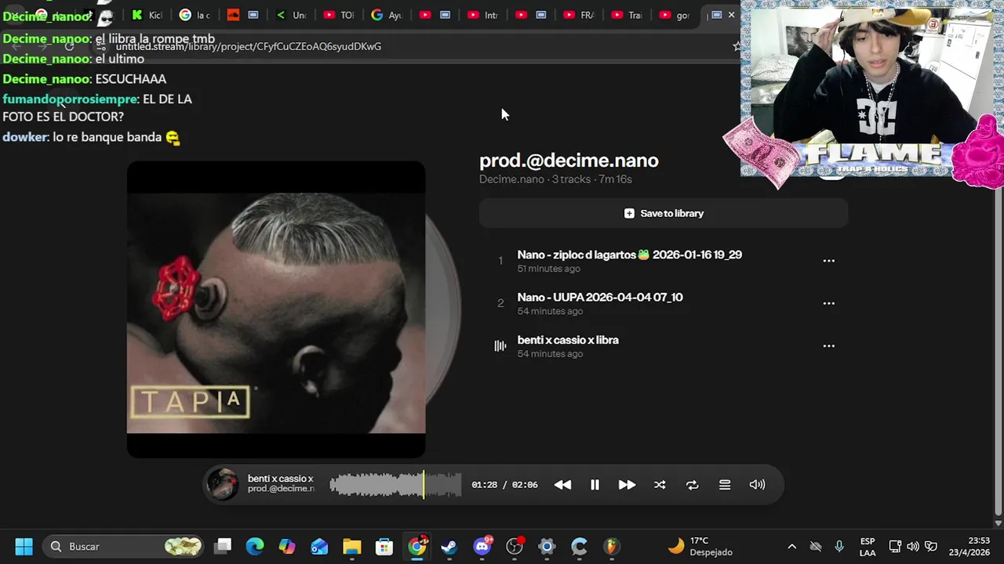Switch to the 'la c' Google tab
This screenshot has height=564, width=1004.
[195, 15]
